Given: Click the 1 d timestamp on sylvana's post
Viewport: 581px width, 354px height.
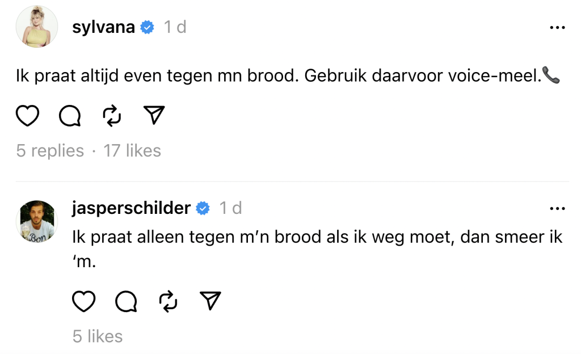Looking at the screenshot, I should coord(175,27).
